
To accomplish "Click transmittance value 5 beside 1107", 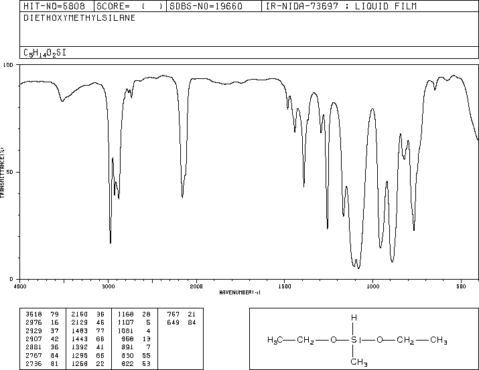I will point(148,322).
